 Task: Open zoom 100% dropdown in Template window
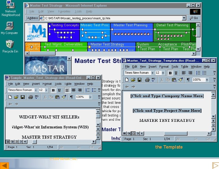click(x=207, y=80)
